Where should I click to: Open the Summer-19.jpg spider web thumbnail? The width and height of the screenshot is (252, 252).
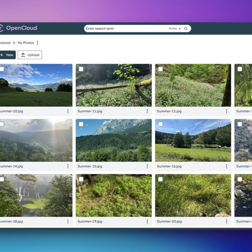click(x=114, y=195)
